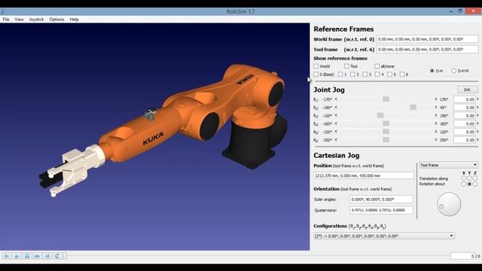This screenshot has width=482, height=271.
Task: Open the Help menu
Action: (74, 20)
